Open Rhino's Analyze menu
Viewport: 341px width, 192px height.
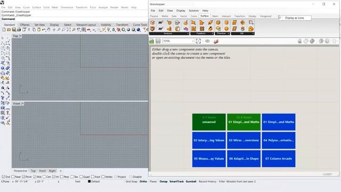(103, 7)
